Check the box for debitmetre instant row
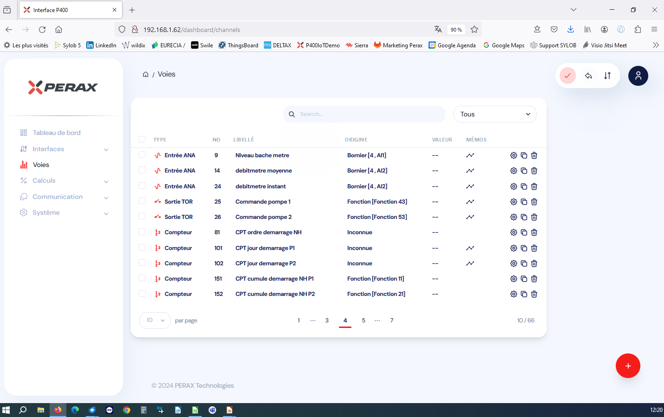This screenshot has height=417, width=664. [x=142, y=186]
